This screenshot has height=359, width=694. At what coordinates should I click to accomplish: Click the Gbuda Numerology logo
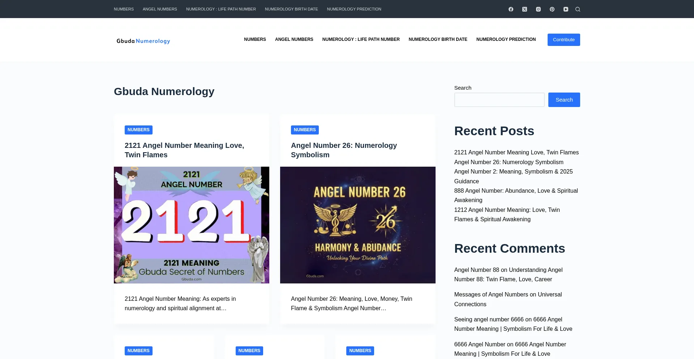(143, 41)
